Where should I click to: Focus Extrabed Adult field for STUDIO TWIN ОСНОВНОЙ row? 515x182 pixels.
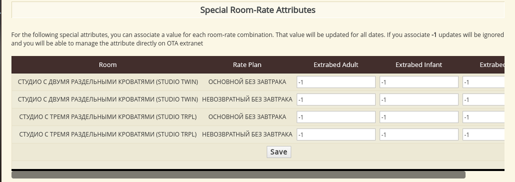tap(336, 82)
